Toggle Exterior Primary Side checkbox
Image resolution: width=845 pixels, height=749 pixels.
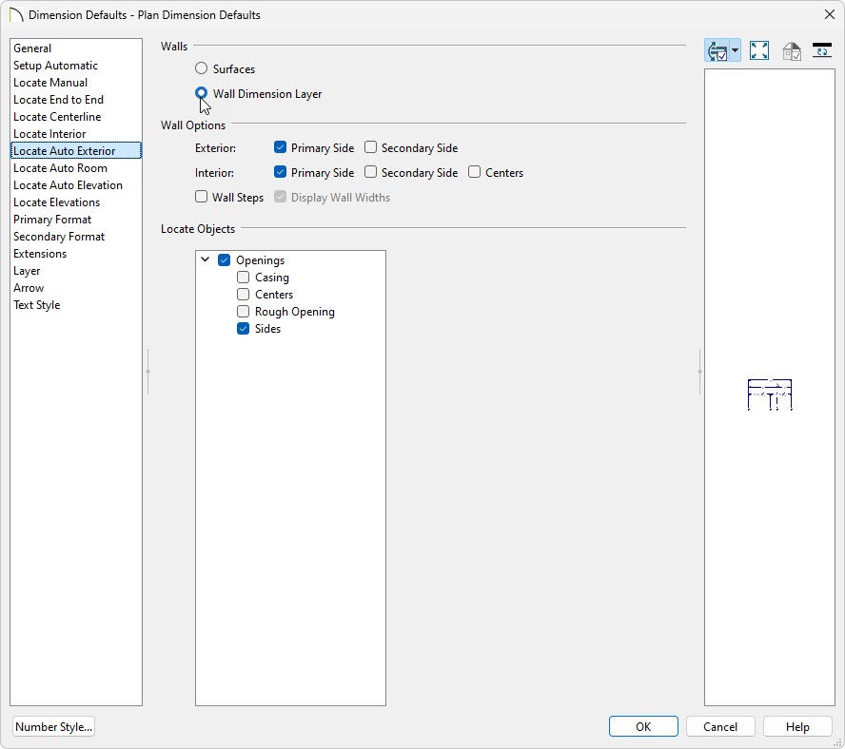point(280,147)
